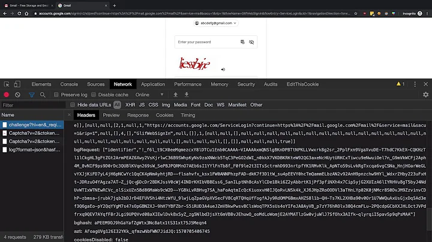Screen dimensions: 432x242
Task: Close DevTools with the X button
Action: point(425,84)
